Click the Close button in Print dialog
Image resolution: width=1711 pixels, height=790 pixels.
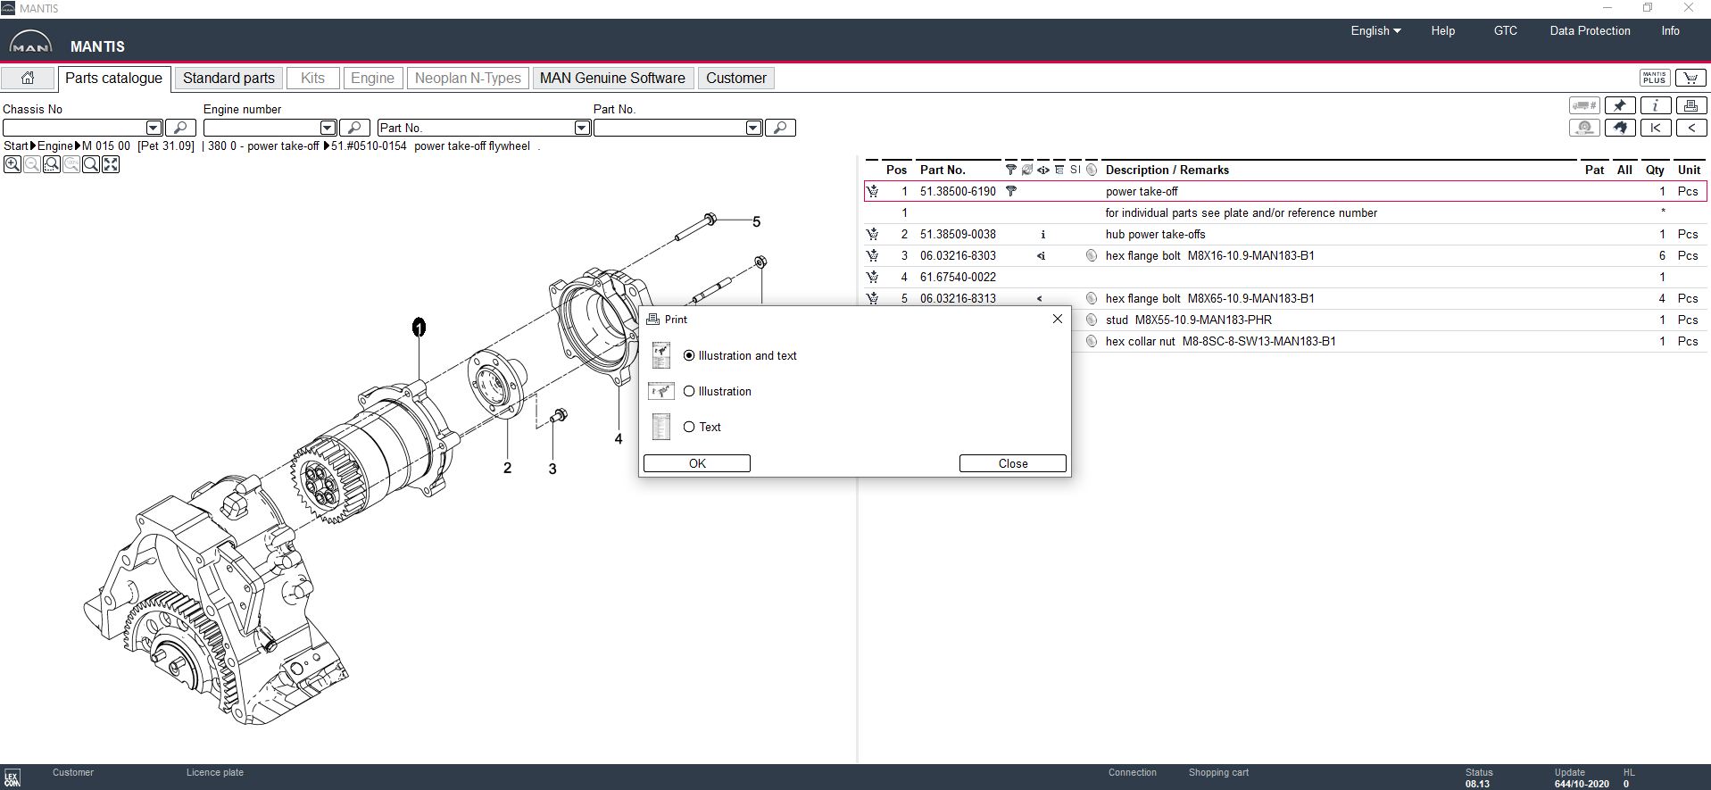click(1012, 463)
